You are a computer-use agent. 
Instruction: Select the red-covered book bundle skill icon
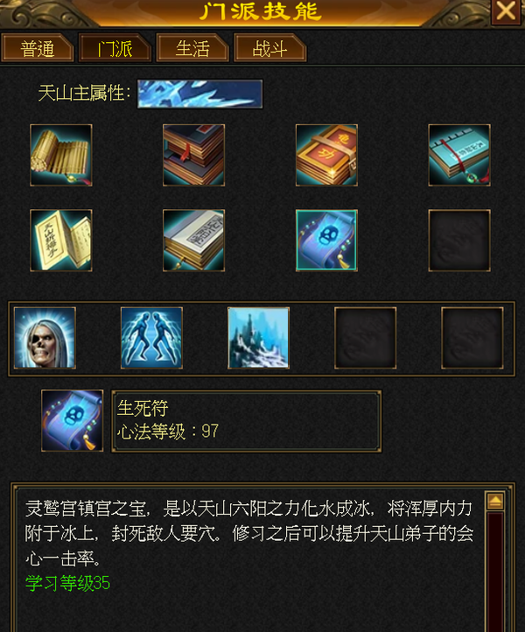[x=326, y=155]
